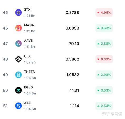The image size is (125, 119).
Task: Click the AAVE price 79.10
Action: tap(74, 44)
